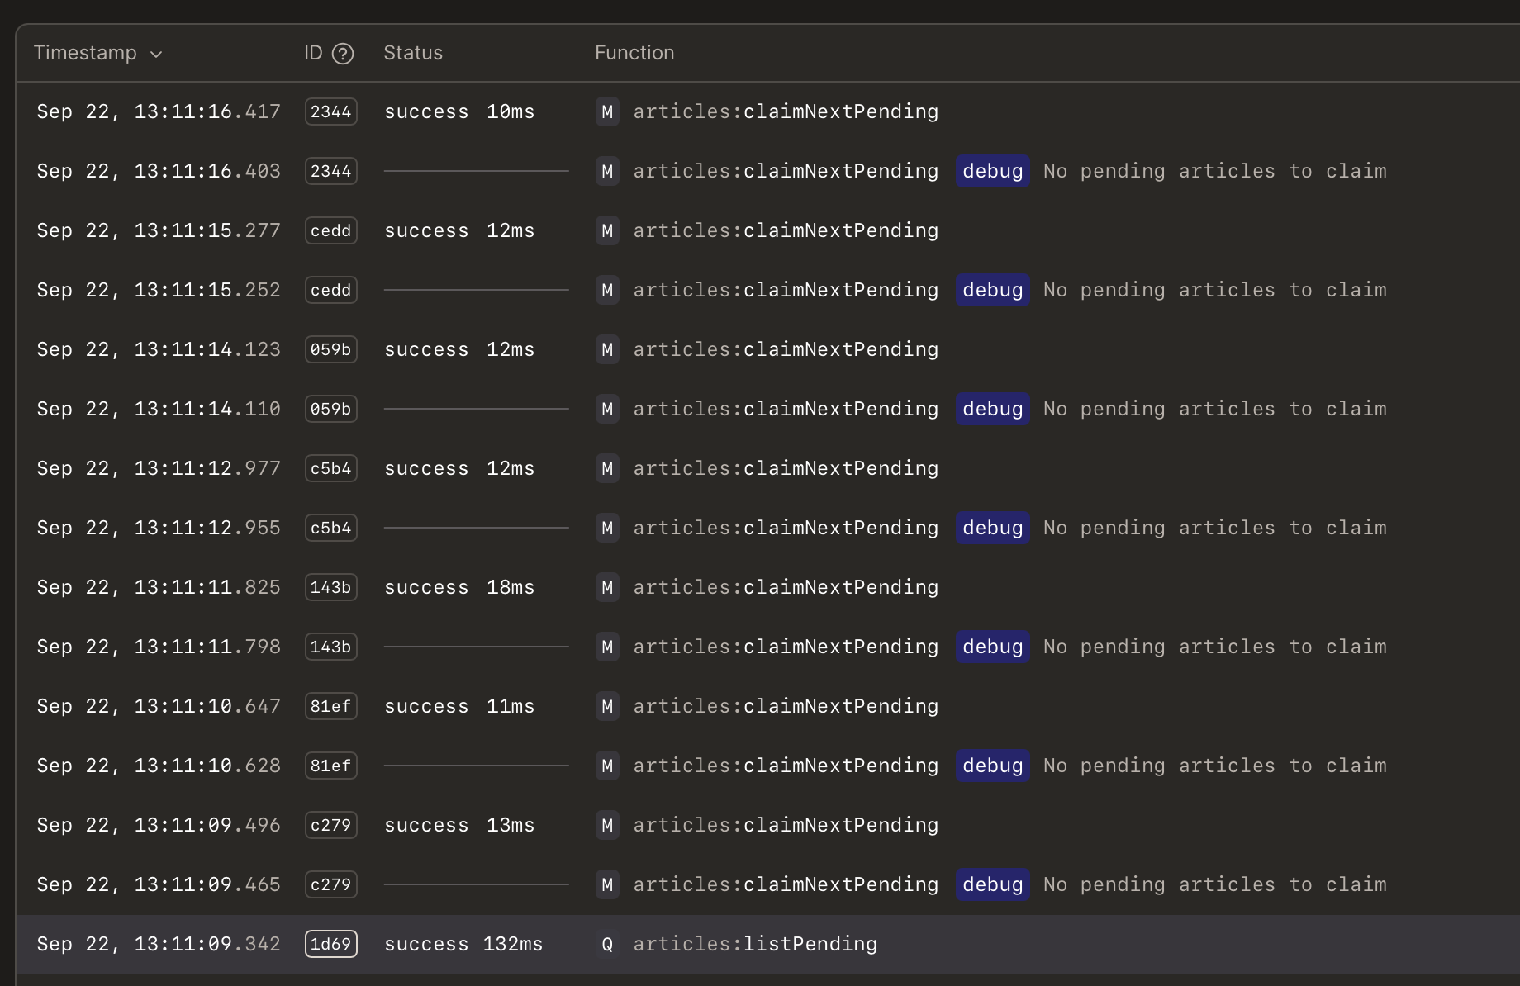Click timestamp Sep 22, 13:11:09.342
1520x986 pixels.
pyautogui.click(x=159, y=944)
